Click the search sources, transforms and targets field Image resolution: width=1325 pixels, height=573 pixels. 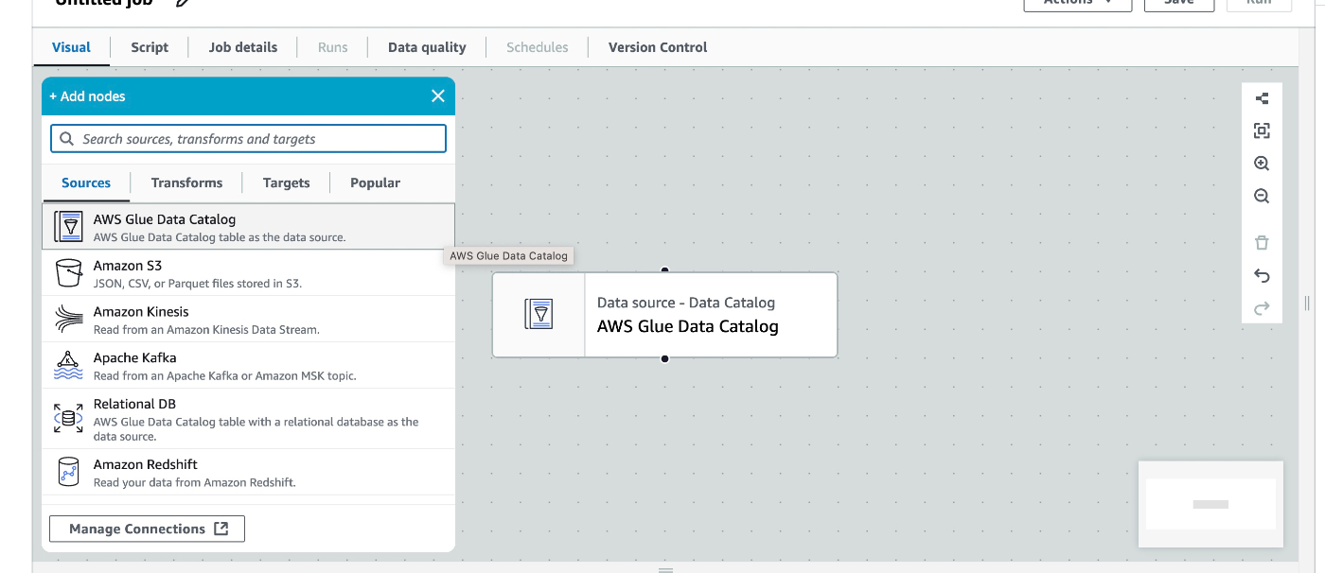pos(248,139)
